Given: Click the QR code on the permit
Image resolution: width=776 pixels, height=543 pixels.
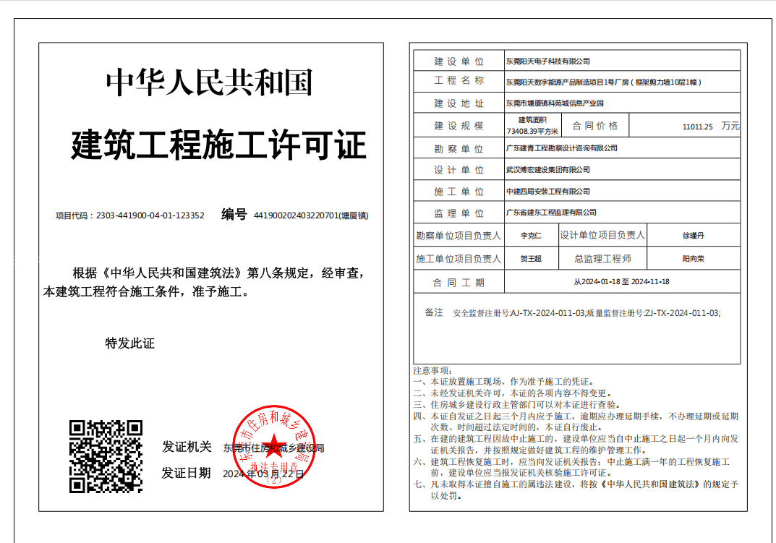Looking at the screenshot, I should click(x=106, y=456).
